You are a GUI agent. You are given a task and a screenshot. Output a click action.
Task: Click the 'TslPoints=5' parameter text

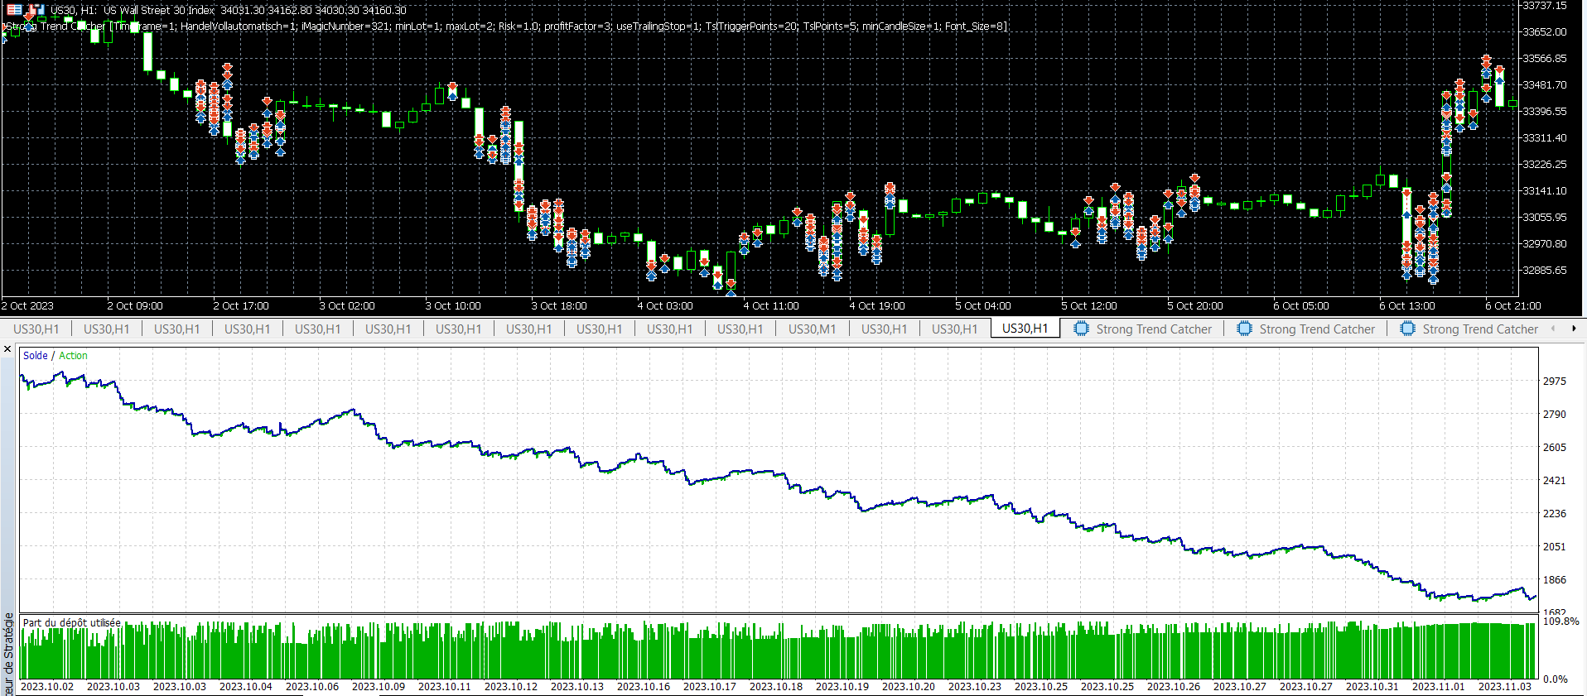830,26
